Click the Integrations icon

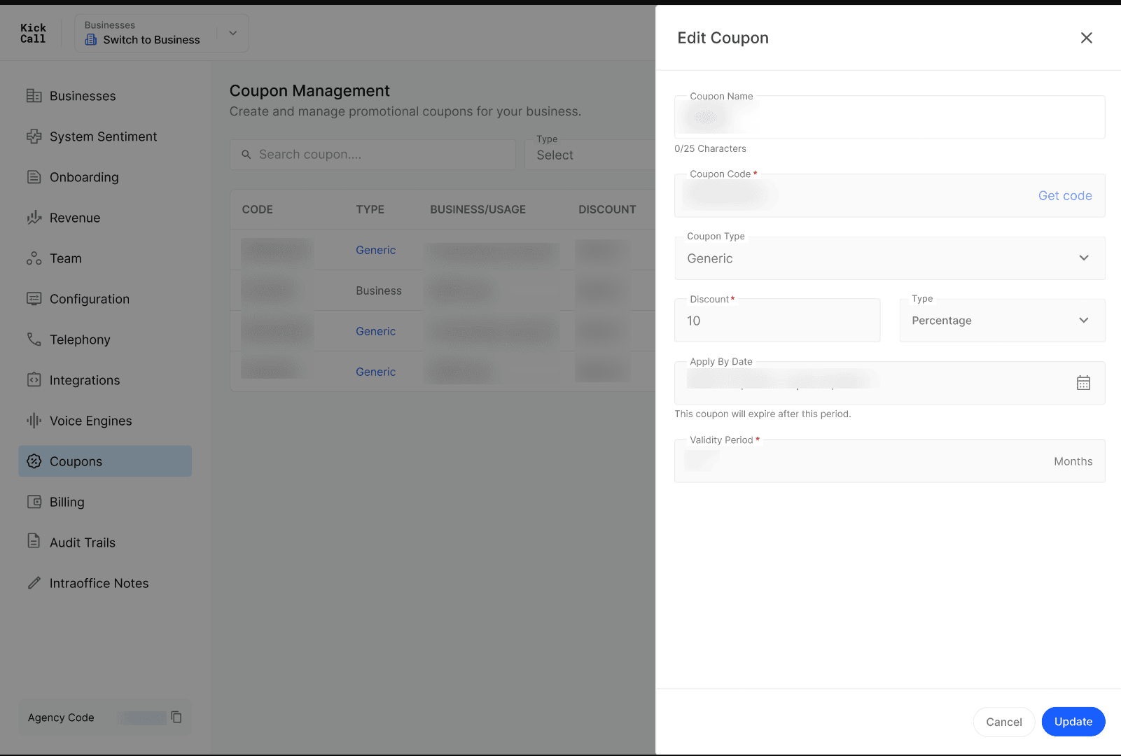pyautogui.click(x=34, y=380)
